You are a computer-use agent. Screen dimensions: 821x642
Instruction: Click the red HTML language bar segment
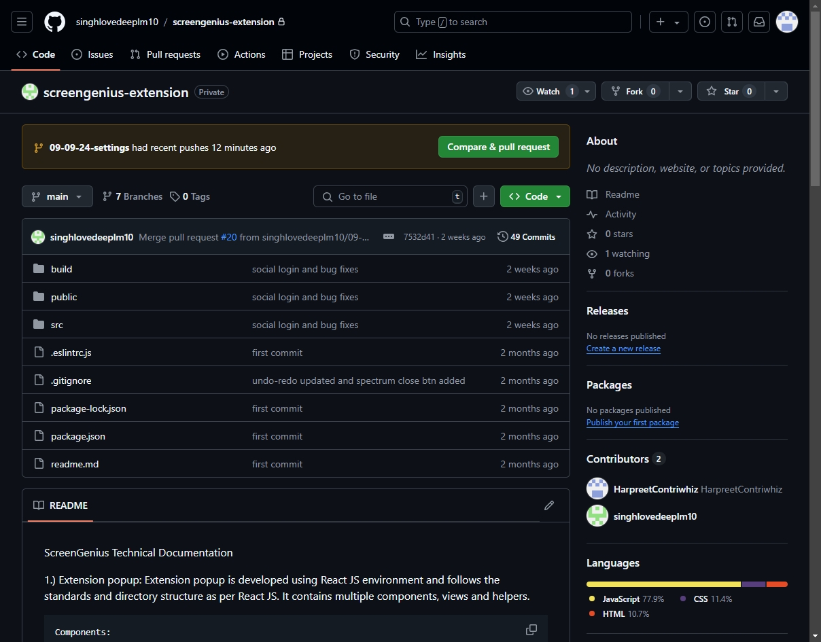(x=777, y=584)
